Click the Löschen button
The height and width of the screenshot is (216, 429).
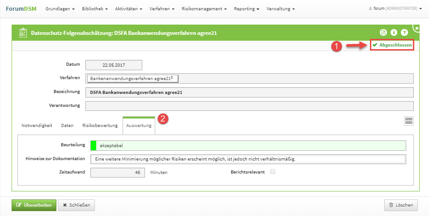pos(401,205)
